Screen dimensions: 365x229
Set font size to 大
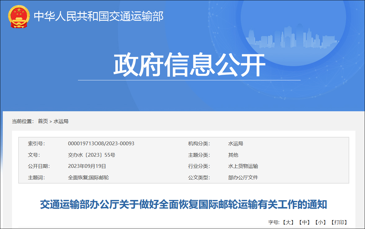point(288,223)
